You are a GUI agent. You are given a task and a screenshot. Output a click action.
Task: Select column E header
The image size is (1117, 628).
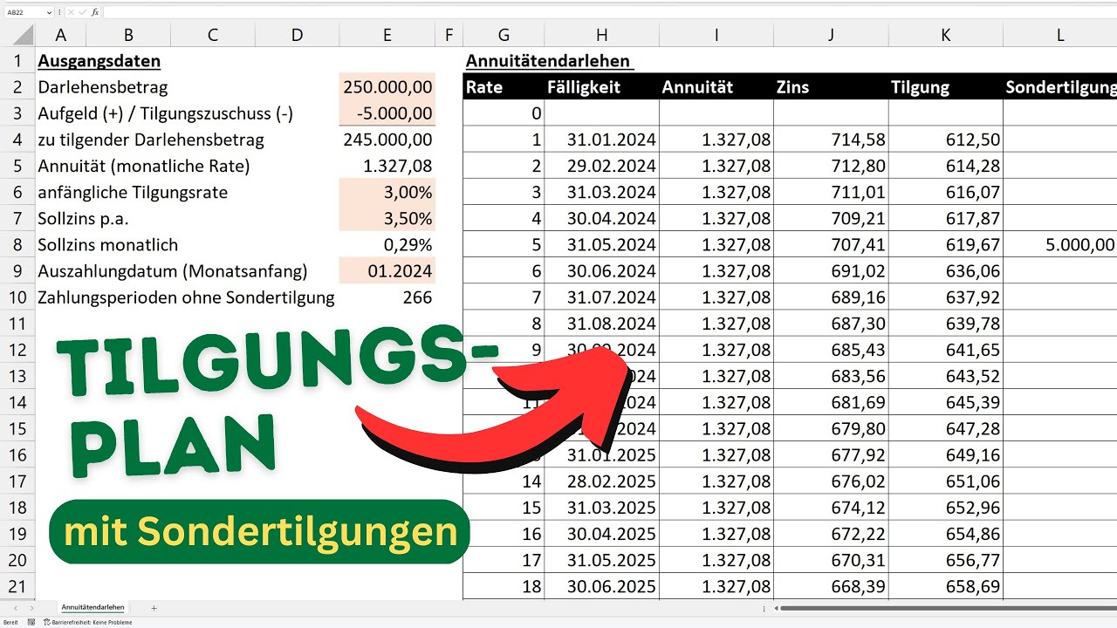pos(387,35)
